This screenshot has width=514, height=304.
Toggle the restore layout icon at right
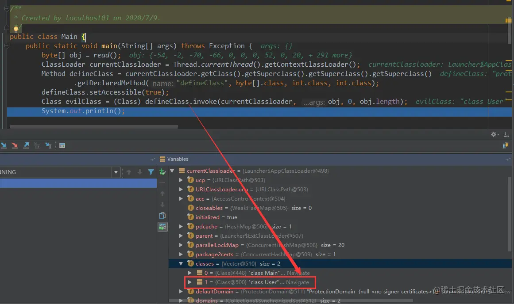[x=506, y=145]
